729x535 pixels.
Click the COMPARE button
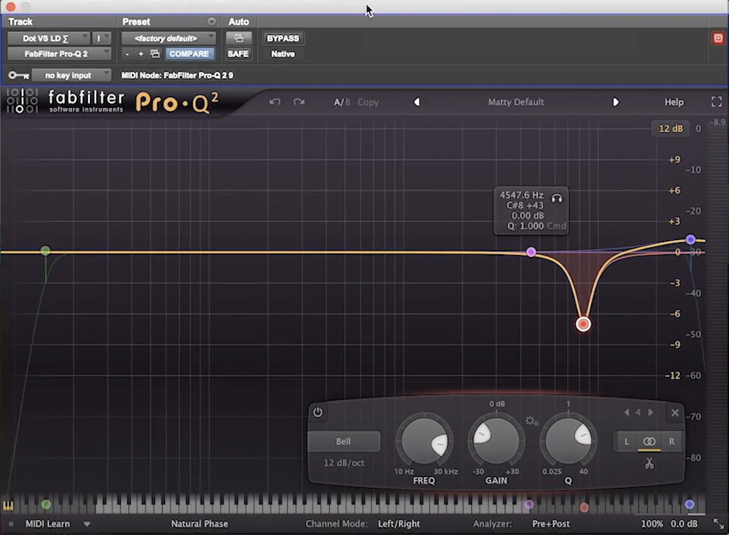[188, 54]
